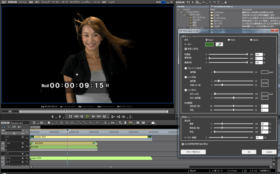This screenshot has width=280, height=174.
Task: Click the rewind double-arrow button
Action: coord(76,117)
